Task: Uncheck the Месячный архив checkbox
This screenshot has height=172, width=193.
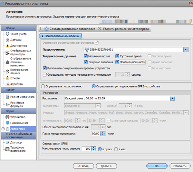Action: tap(86, 56)
